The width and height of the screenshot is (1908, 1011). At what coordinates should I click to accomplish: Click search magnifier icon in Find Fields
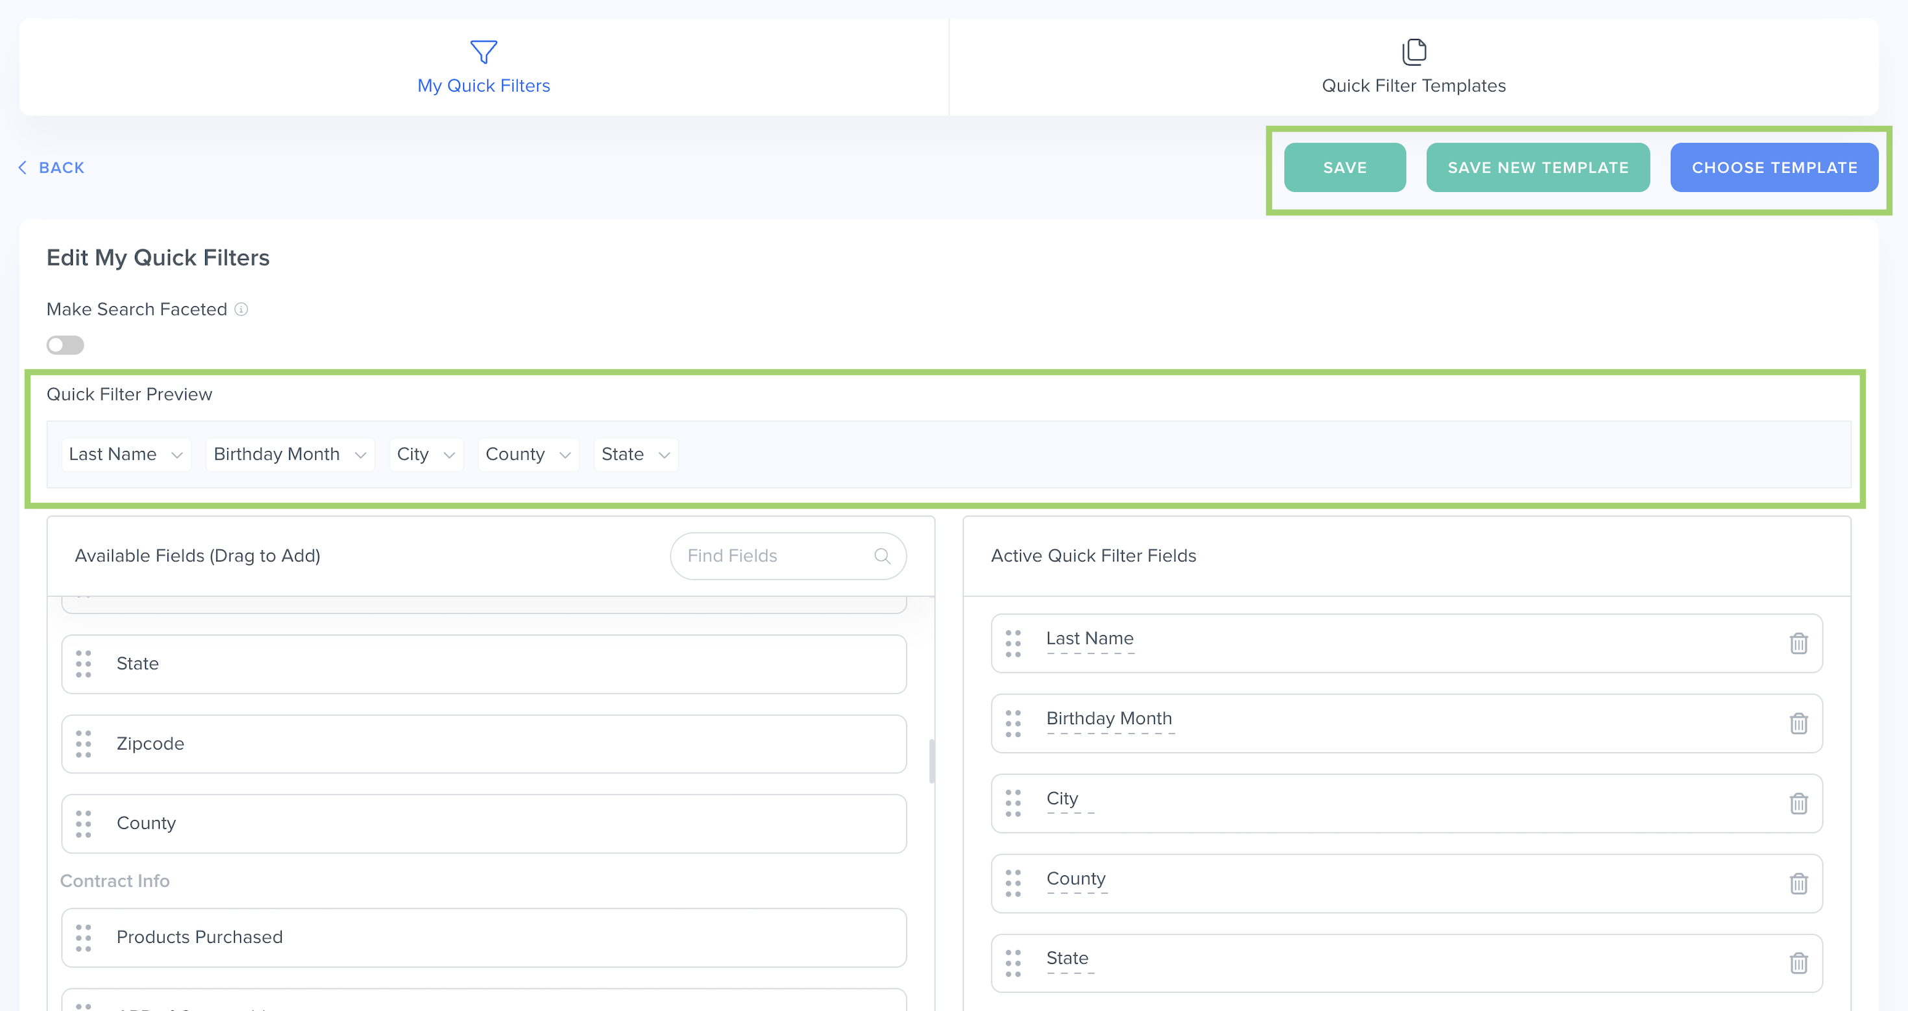[881, 556]
